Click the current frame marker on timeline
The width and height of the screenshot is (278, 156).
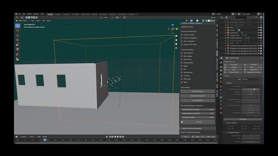tap(45, 140)
